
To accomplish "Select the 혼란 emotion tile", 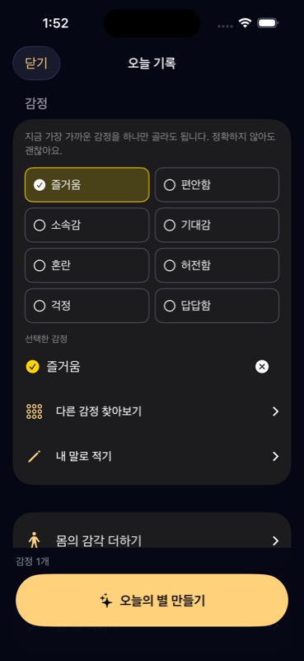I will click(87, 265).
